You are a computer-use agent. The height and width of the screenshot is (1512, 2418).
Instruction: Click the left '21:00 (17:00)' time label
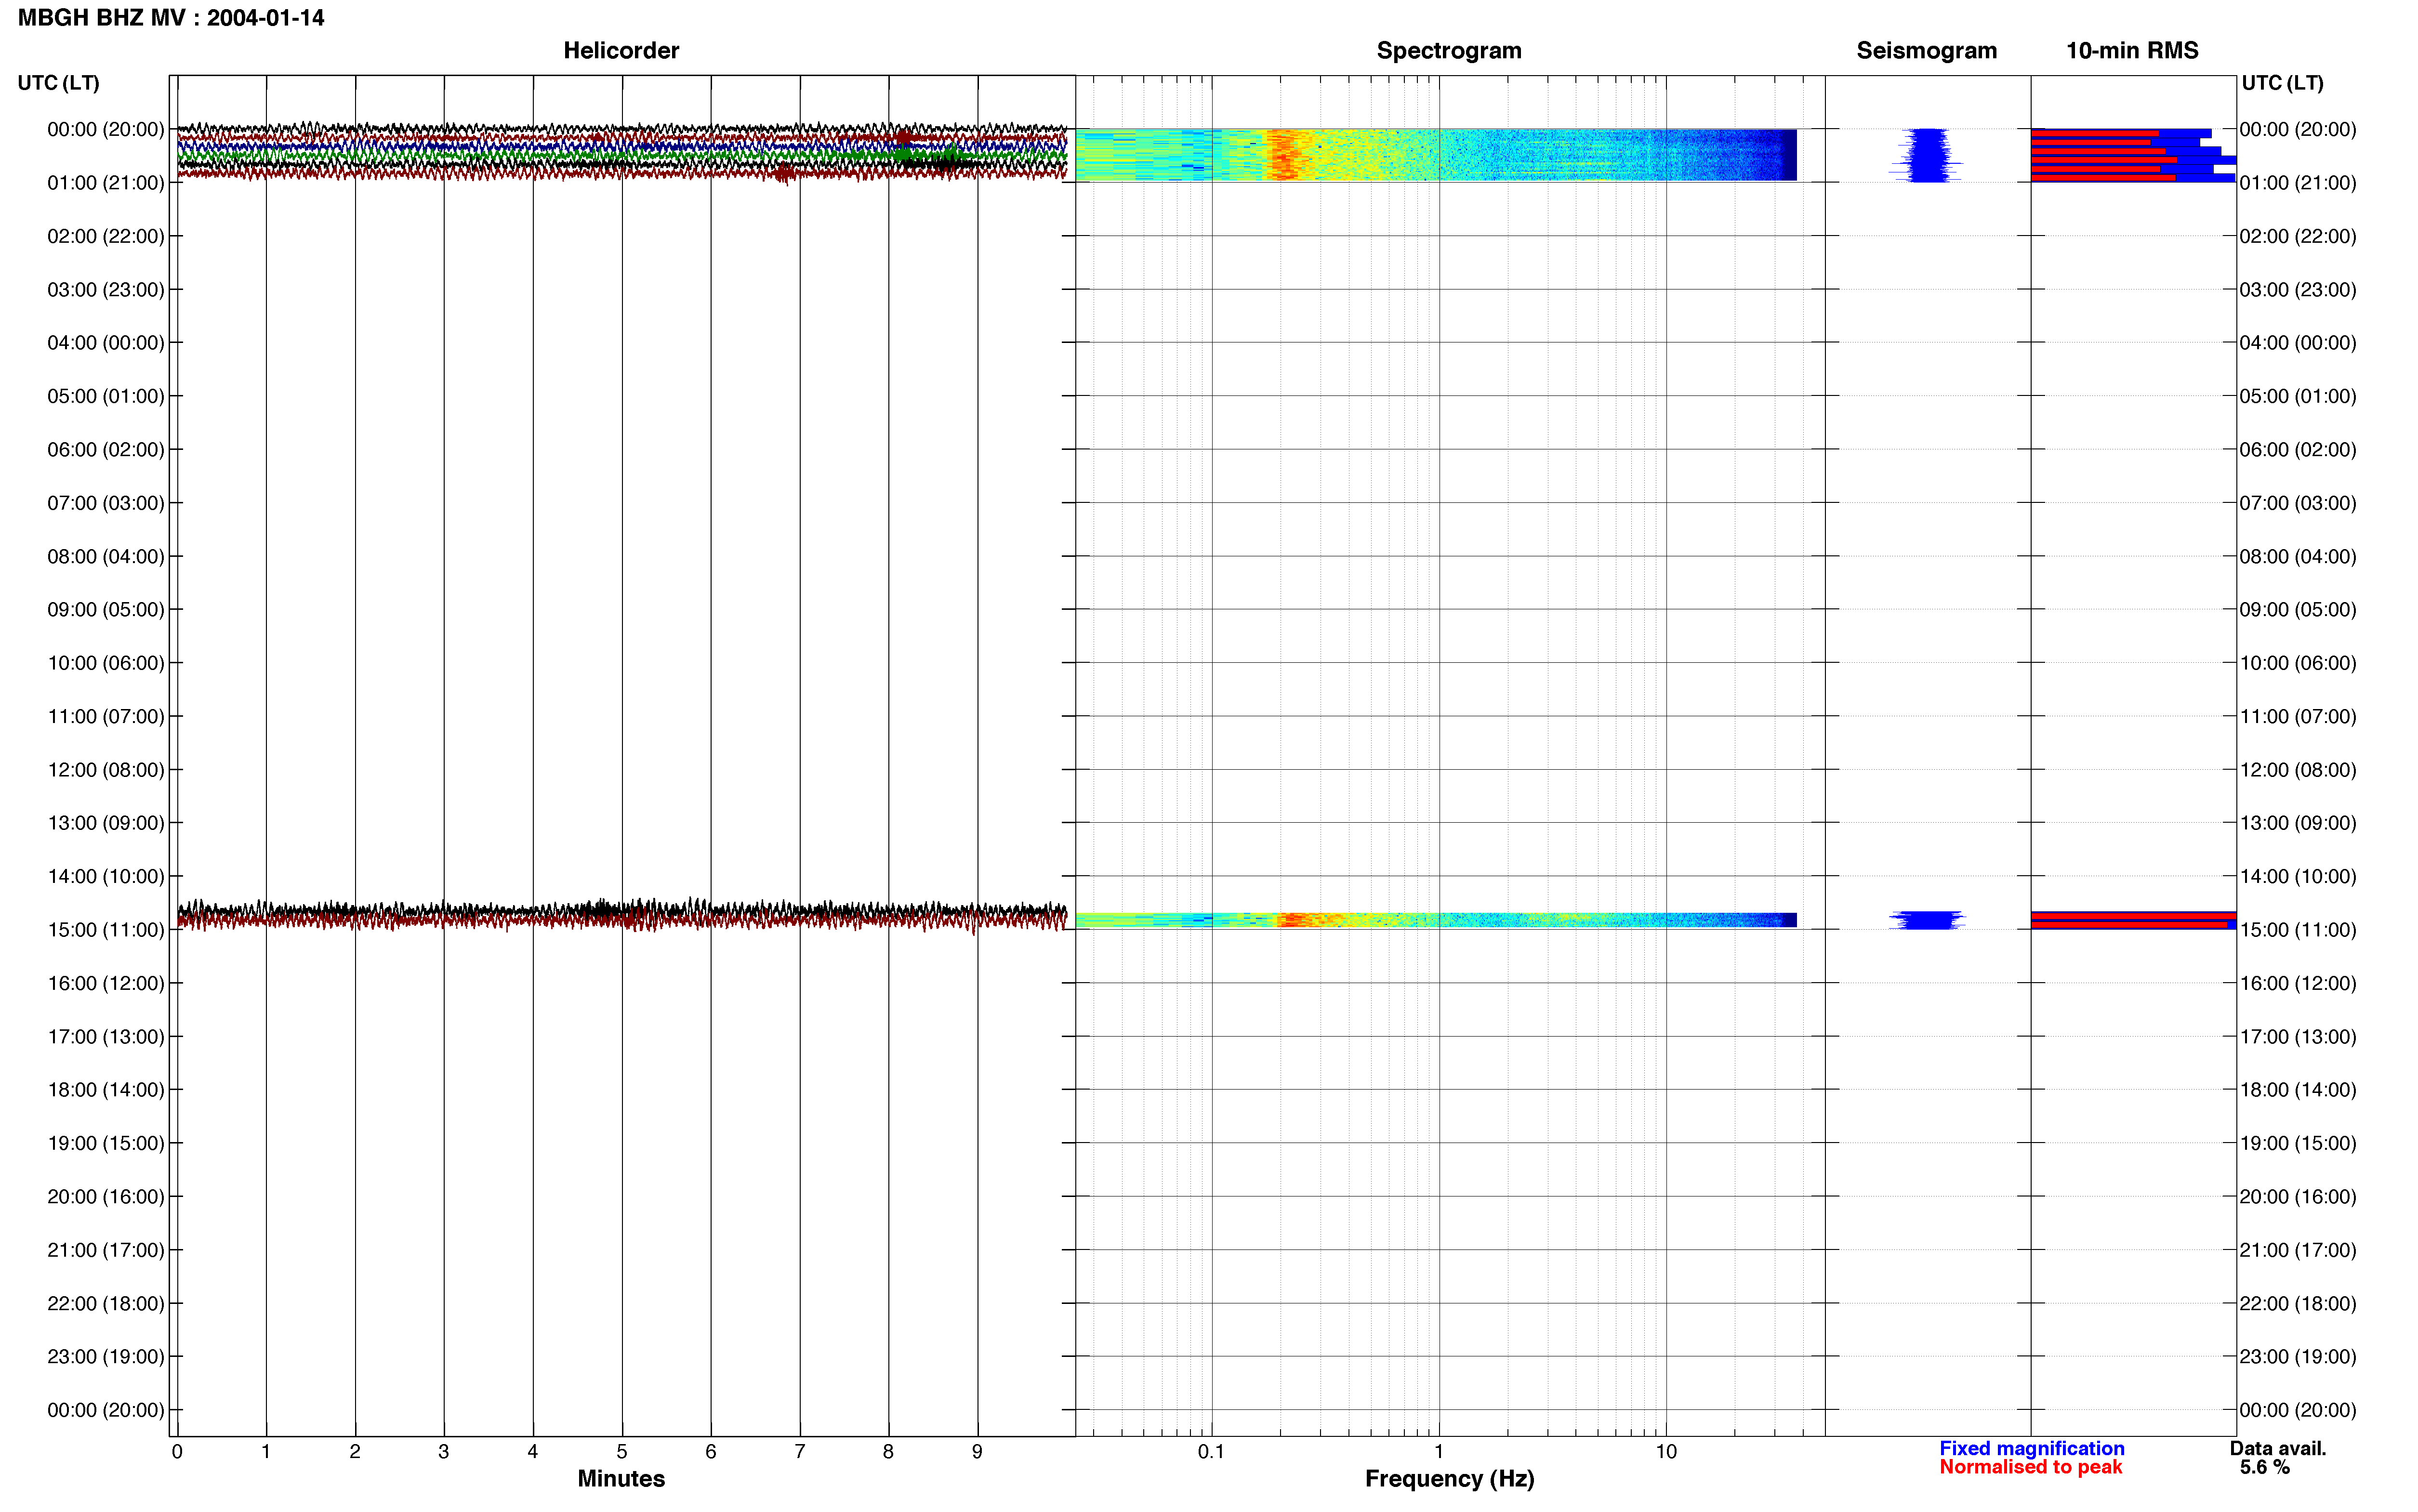pos(105,1250)
